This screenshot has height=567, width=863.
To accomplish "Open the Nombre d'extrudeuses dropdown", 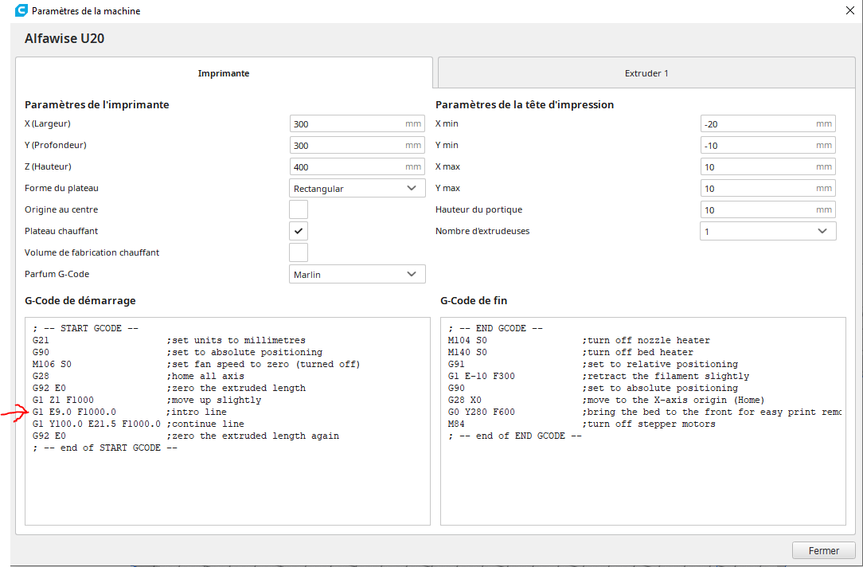I will point(767,231).
